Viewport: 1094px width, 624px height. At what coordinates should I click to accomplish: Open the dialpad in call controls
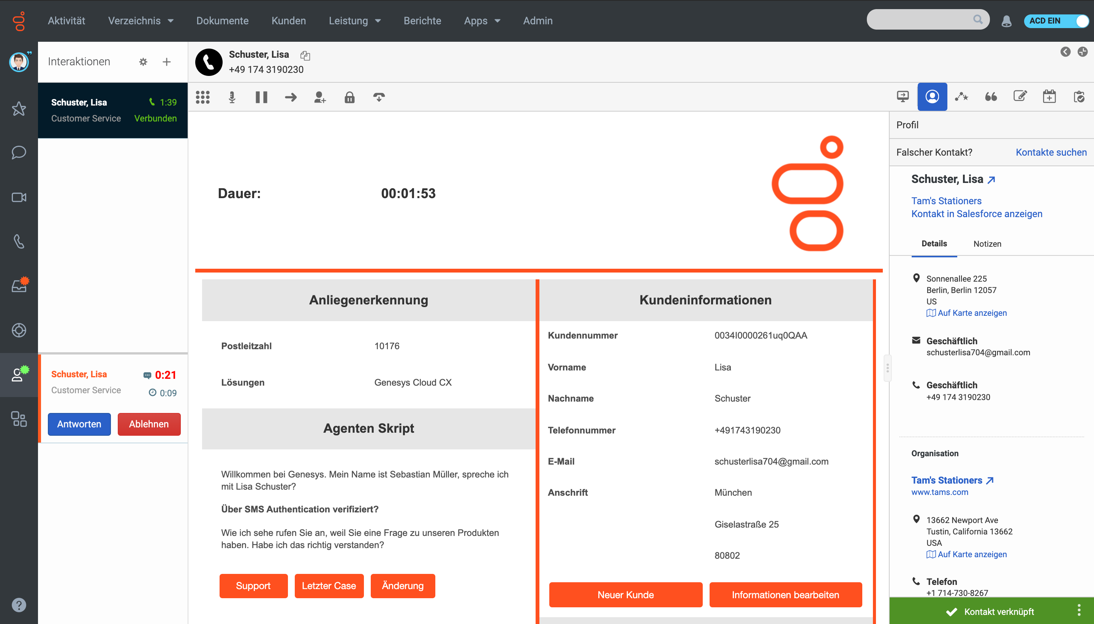pos(202,97)
